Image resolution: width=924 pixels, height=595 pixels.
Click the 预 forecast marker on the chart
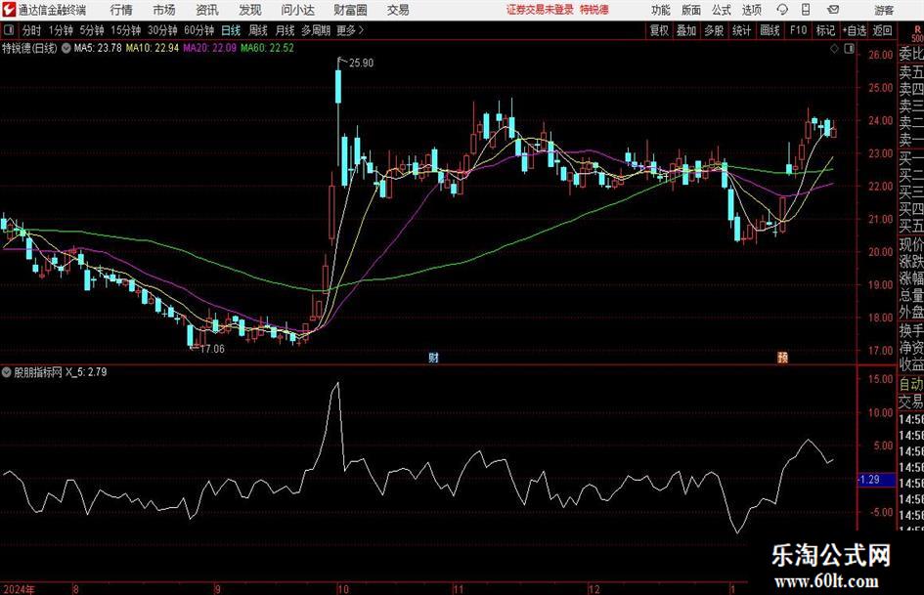(782, 357)
